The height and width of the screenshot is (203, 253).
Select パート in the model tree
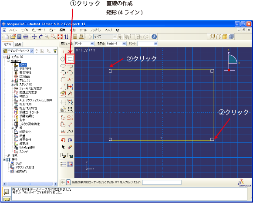pos(23,65)
